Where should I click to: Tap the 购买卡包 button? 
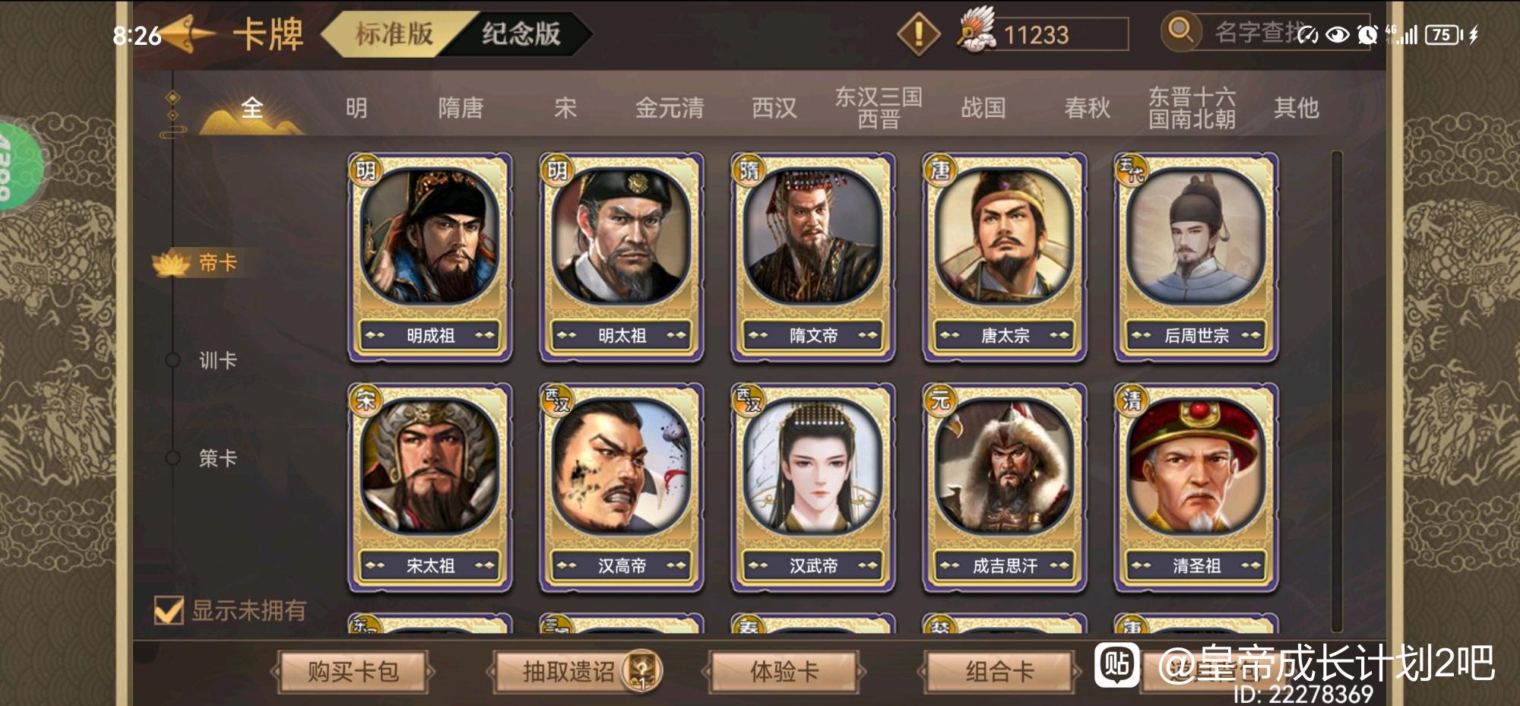353,672
